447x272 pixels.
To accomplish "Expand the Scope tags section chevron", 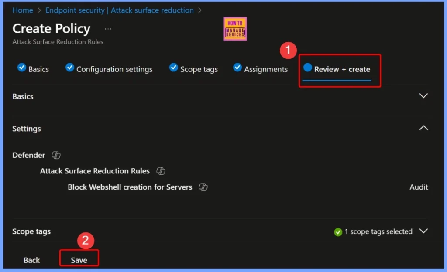I will [x=423, y=231].
